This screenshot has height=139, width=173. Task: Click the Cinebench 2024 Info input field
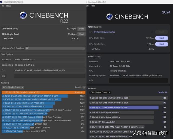point(138,80)
